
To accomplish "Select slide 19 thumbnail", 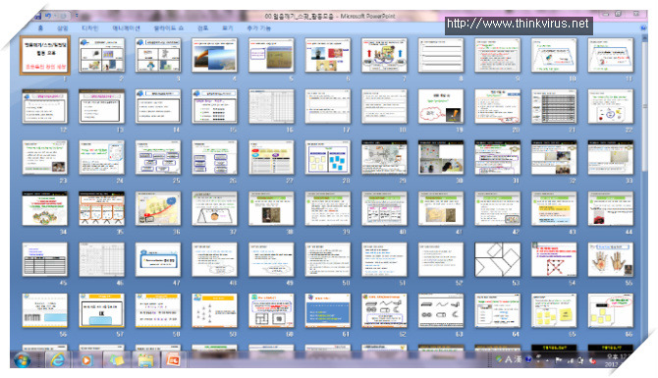I will (x=441, y=106).
